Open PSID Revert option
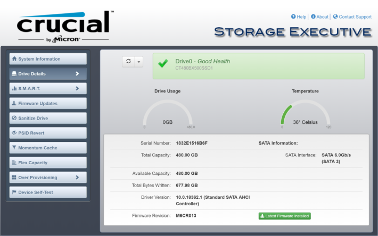Screen dimensions: 378x236 (48, 133)
